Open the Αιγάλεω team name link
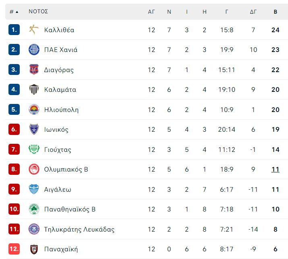Screen dimensions: 288x259 58,189
